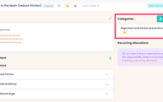Image resolution: width=163 pixels, height=102 pixels.
Task: Open the organizational bugs resource link
Action: pyautogui.click(x=11, y=42)
